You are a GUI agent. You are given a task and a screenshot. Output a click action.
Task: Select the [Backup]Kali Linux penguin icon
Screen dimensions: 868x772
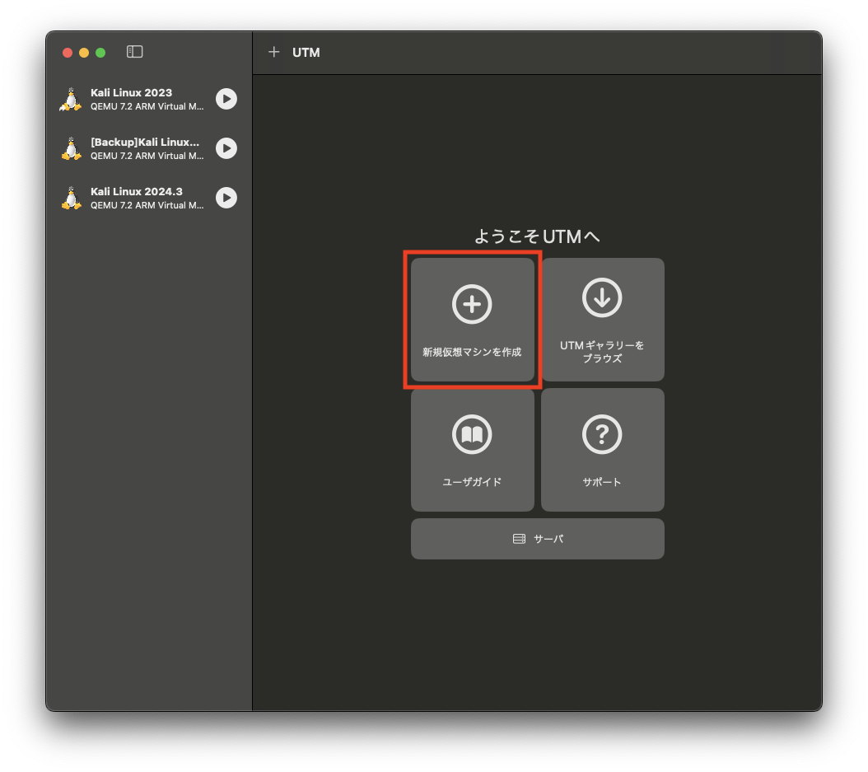click(x=71, y=149)
